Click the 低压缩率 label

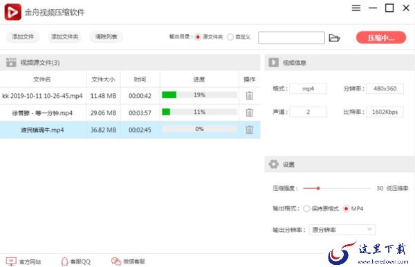(397, 188)
